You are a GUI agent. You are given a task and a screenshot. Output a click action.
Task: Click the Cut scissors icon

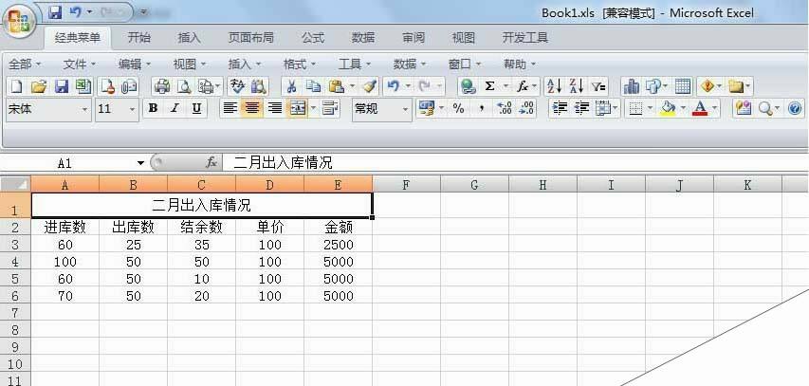[x=291, y=86]
